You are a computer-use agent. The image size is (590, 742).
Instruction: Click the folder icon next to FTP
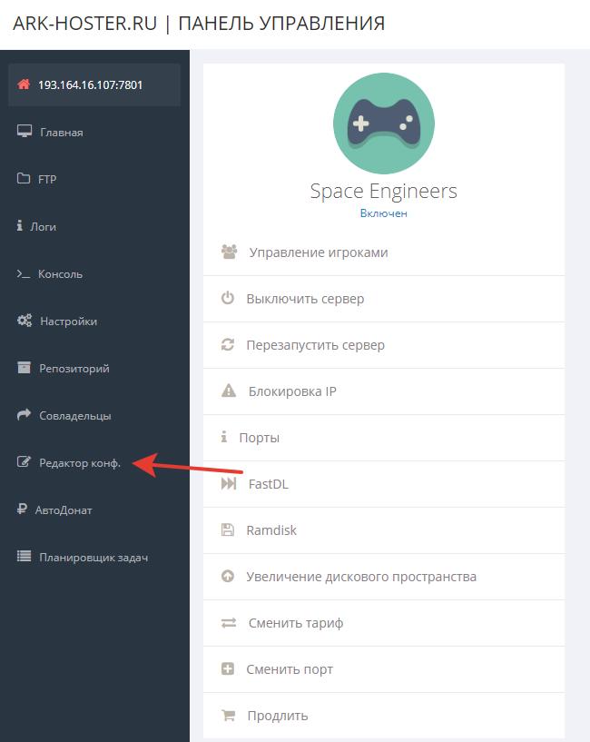point(24,178)
